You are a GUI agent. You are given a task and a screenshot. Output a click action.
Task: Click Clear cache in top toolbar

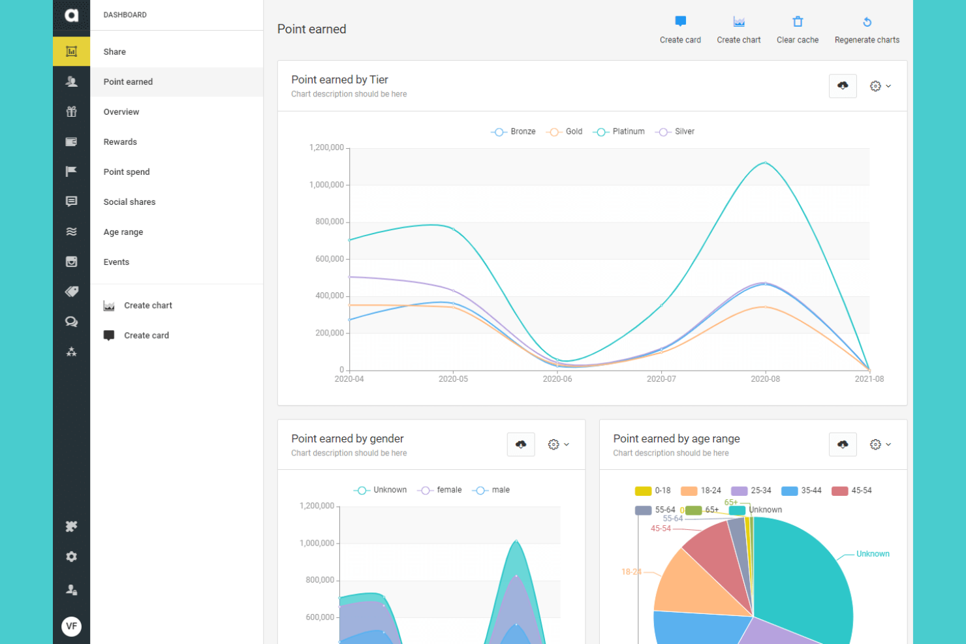(797, 30)
